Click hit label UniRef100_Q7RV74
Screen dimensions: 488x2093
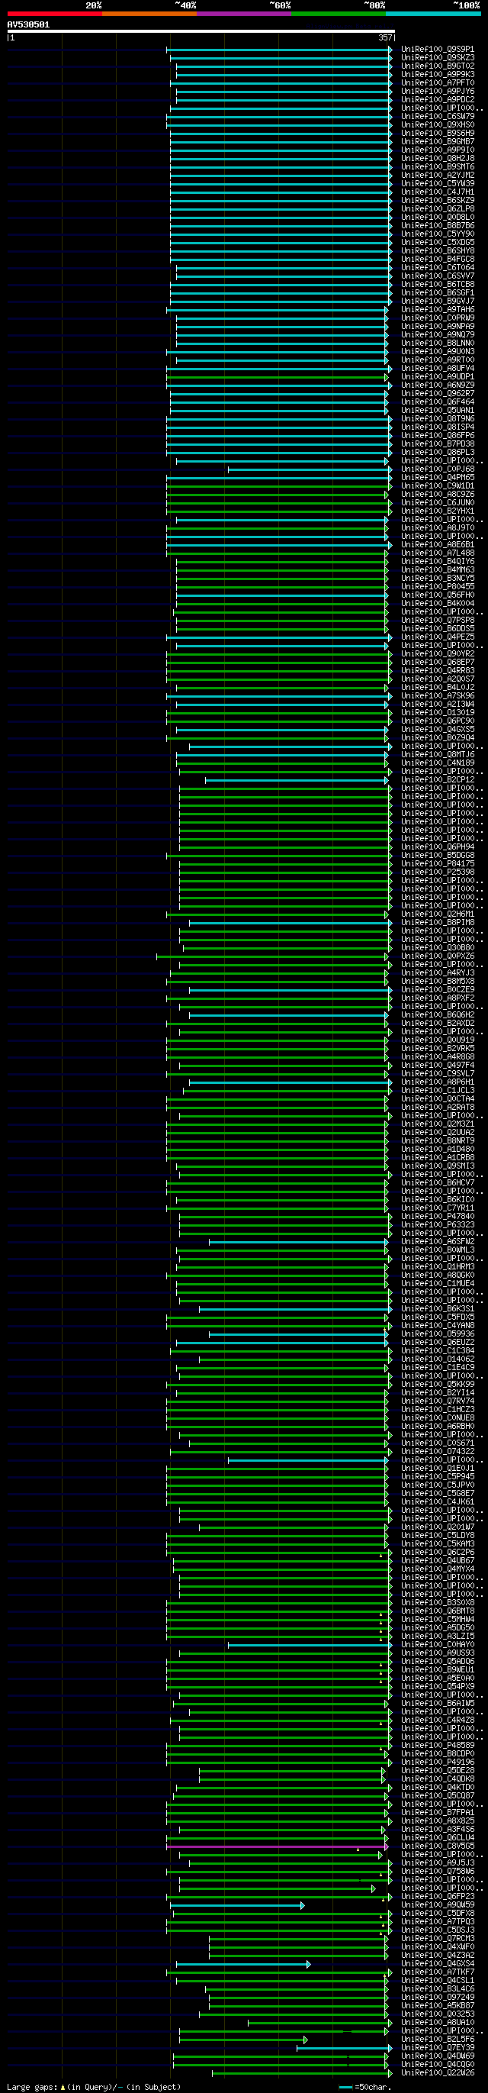tap(438, 1401)
